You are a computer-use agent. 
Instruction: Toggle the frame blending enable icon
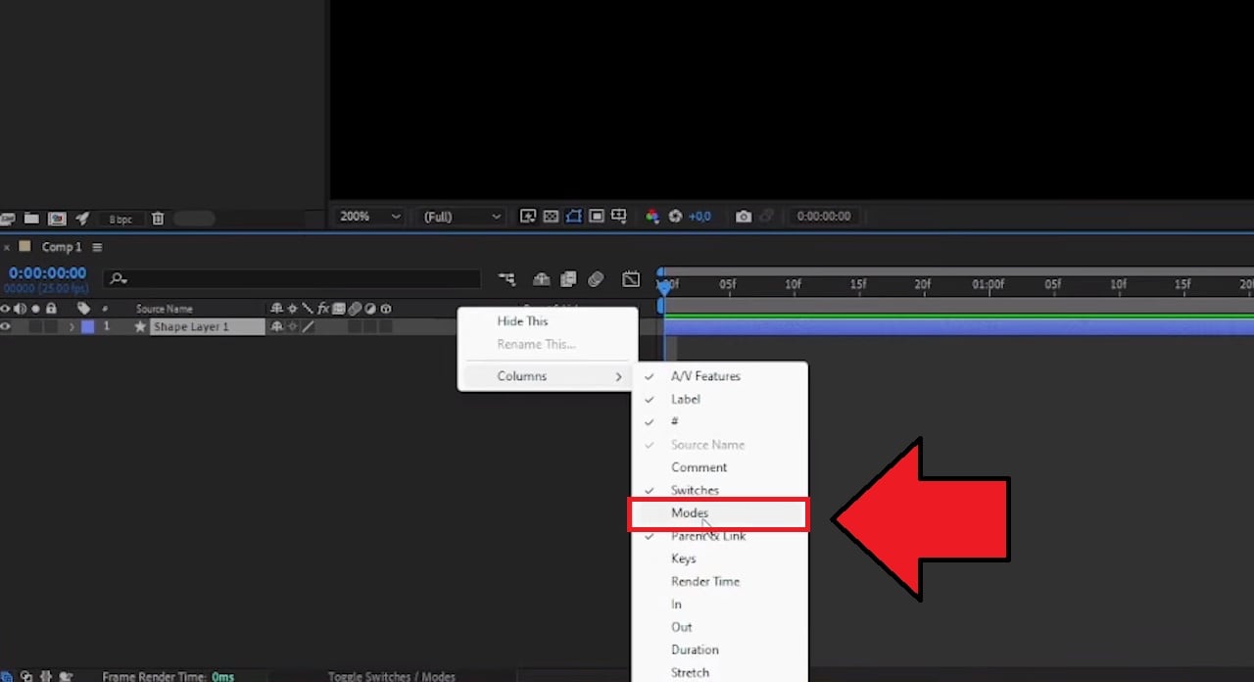click(x=567, y=279)
